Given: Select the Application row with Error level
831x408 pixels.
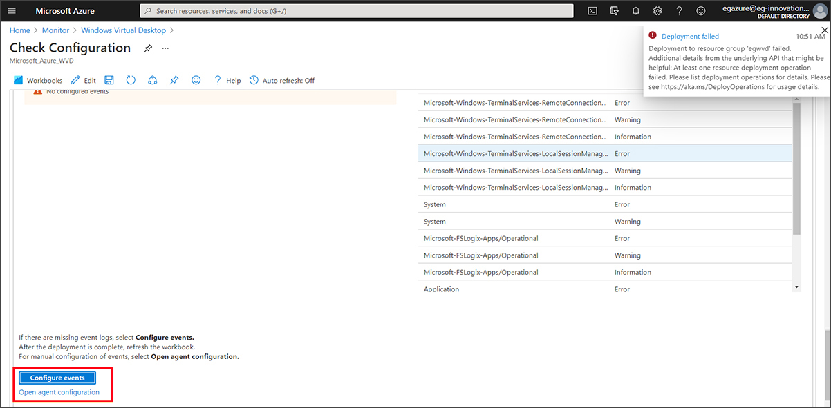Looking at the screenshot, I should click(606, 287).
